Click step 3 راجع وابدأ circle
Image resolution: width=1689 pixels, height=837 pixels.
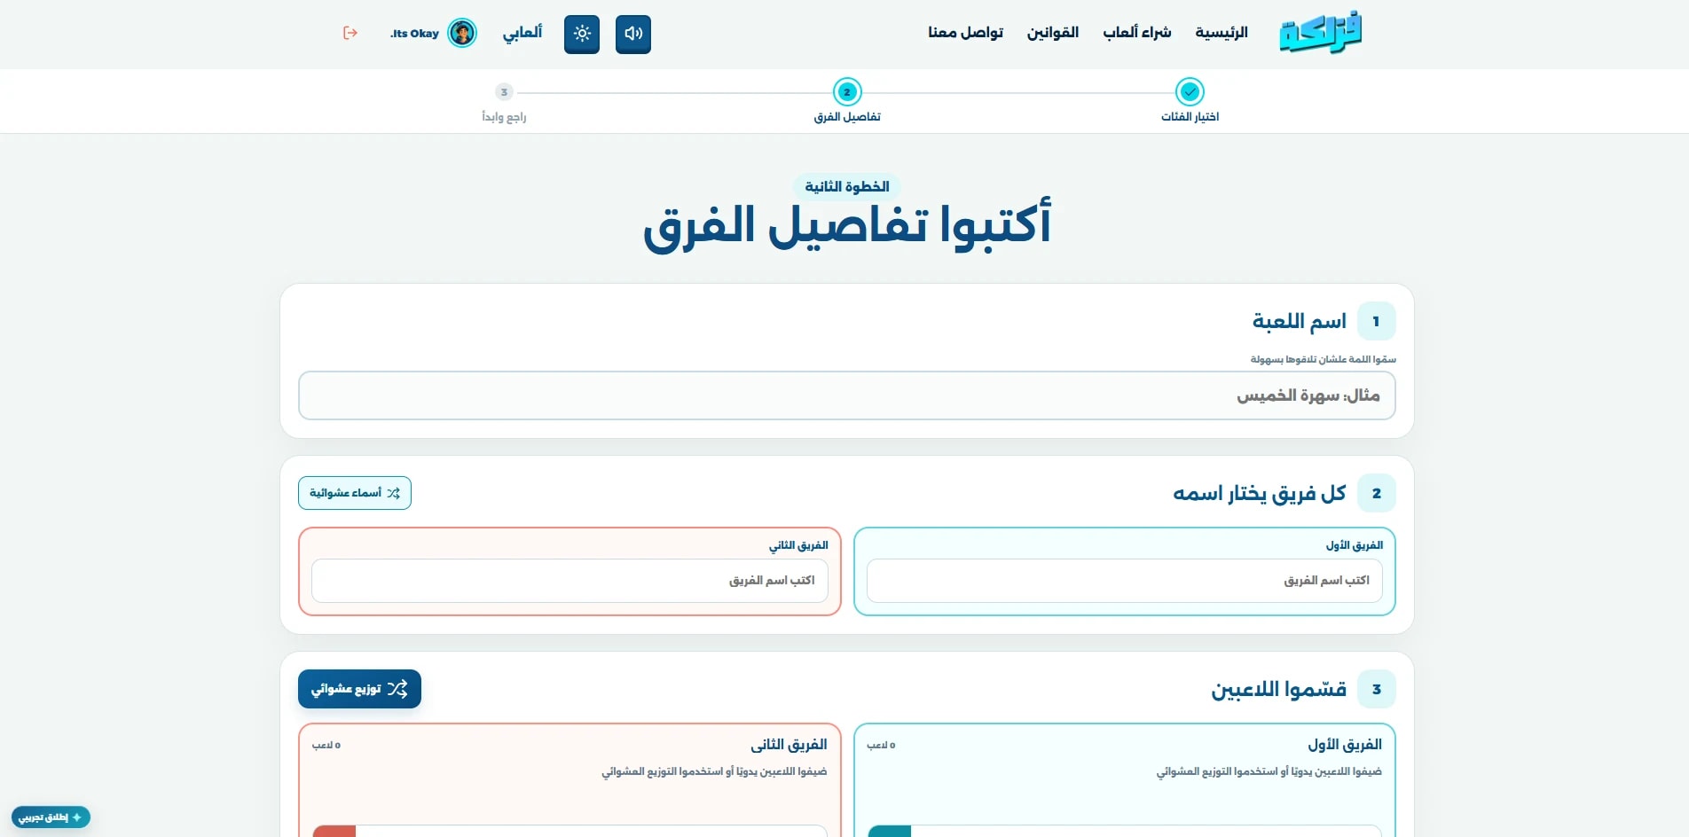(504, 92)
